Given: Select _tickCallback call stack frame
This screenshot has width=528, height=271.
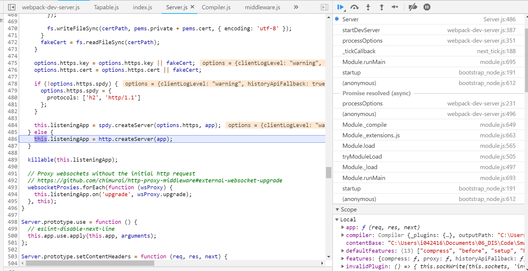Looking at the screenshot, I should (429, 51).
